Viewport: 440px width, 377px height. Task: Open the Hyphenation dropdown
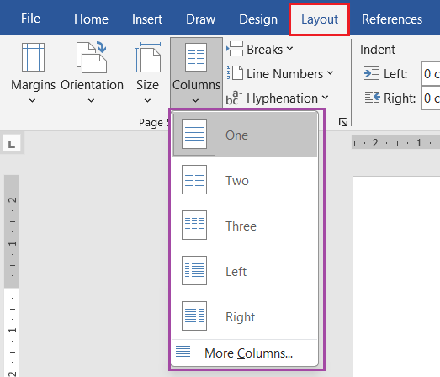[278, 98]
